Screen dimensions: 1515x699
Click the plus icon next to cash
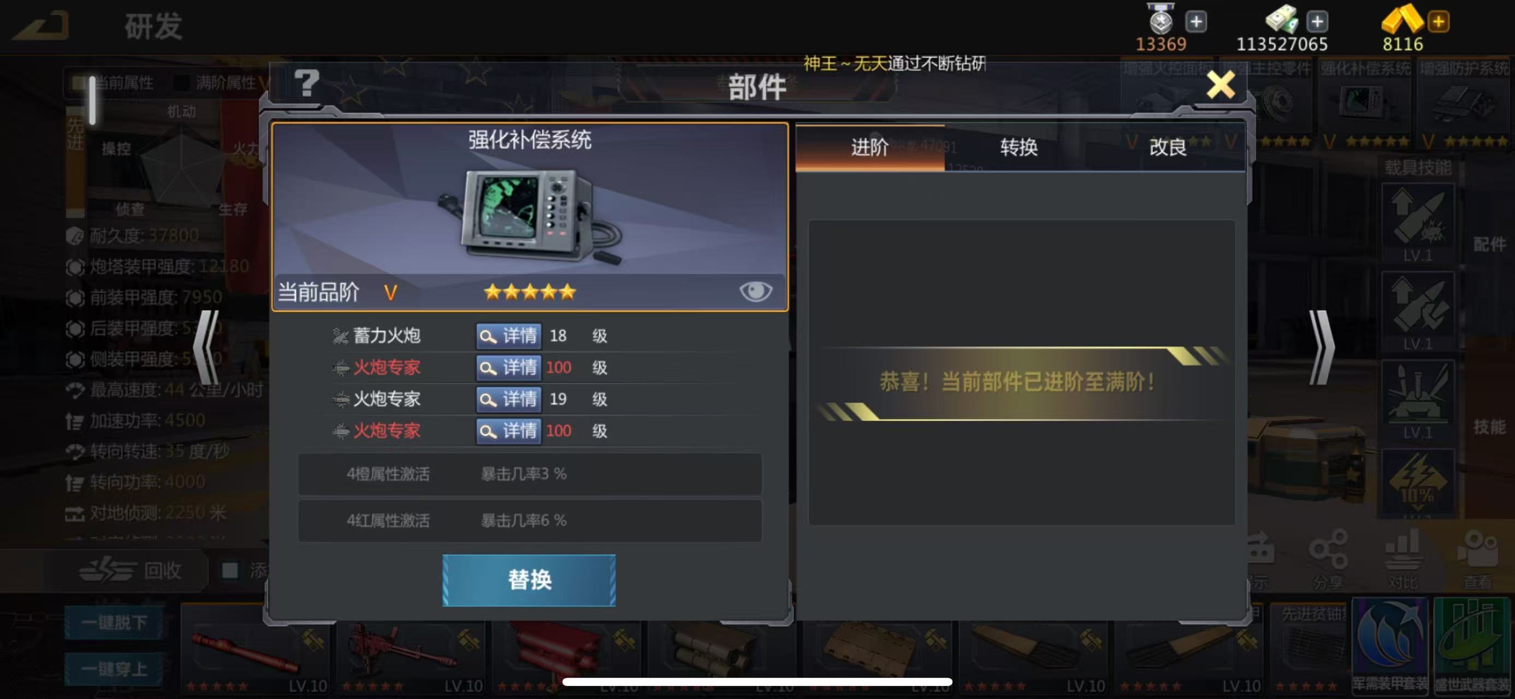click(x=1317, y=22)
